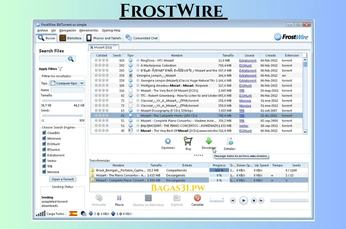Open Detalles info icon
346x229 pixels.
coord(230,141)
